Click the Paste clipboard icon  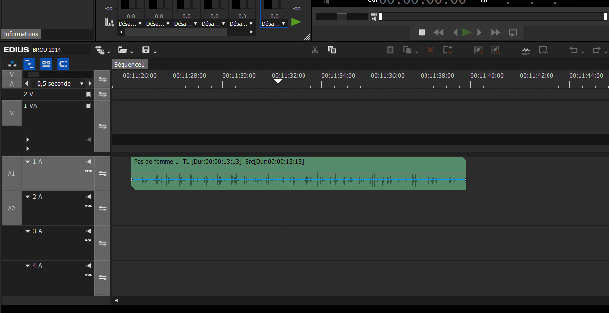[390, 50]
